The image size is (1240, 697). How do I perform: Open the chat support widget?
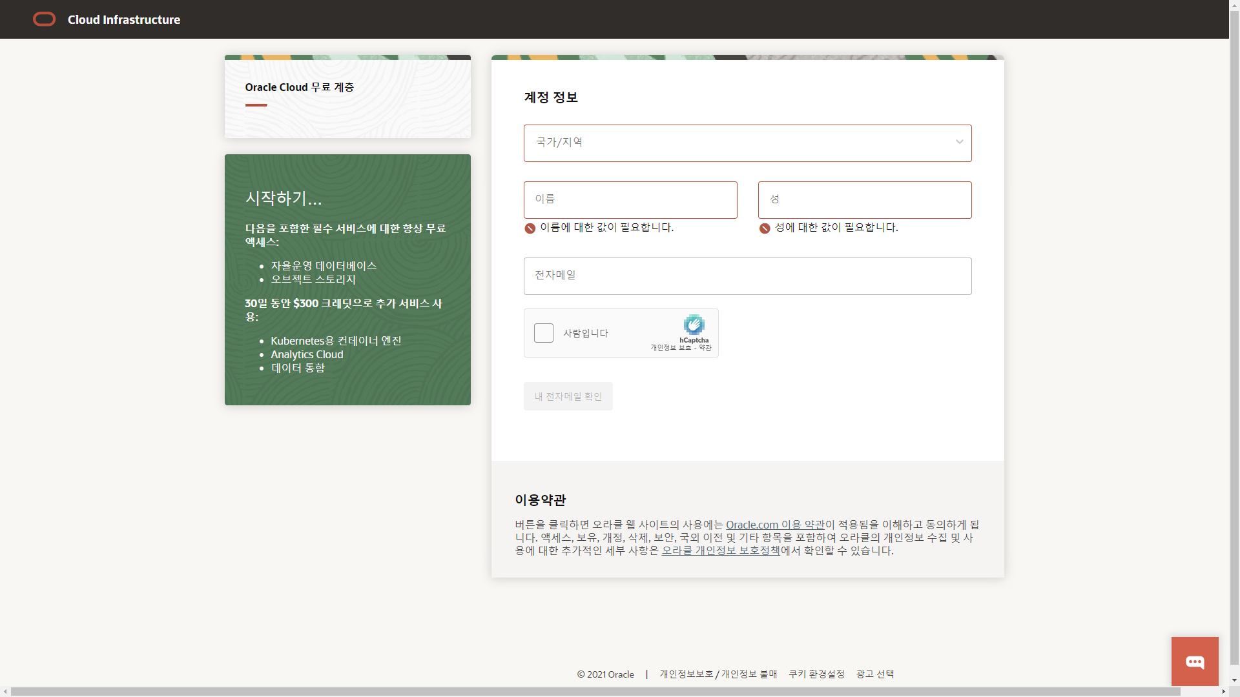pos(1195,662)
